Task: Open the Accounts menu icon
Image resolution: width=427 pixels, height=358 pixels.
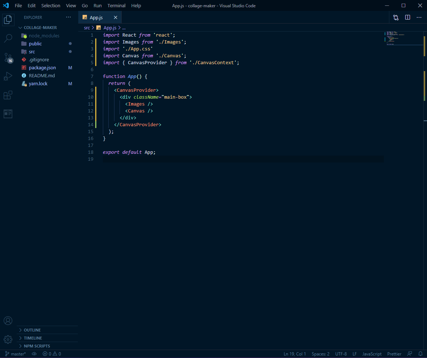Action: (8, 321)
